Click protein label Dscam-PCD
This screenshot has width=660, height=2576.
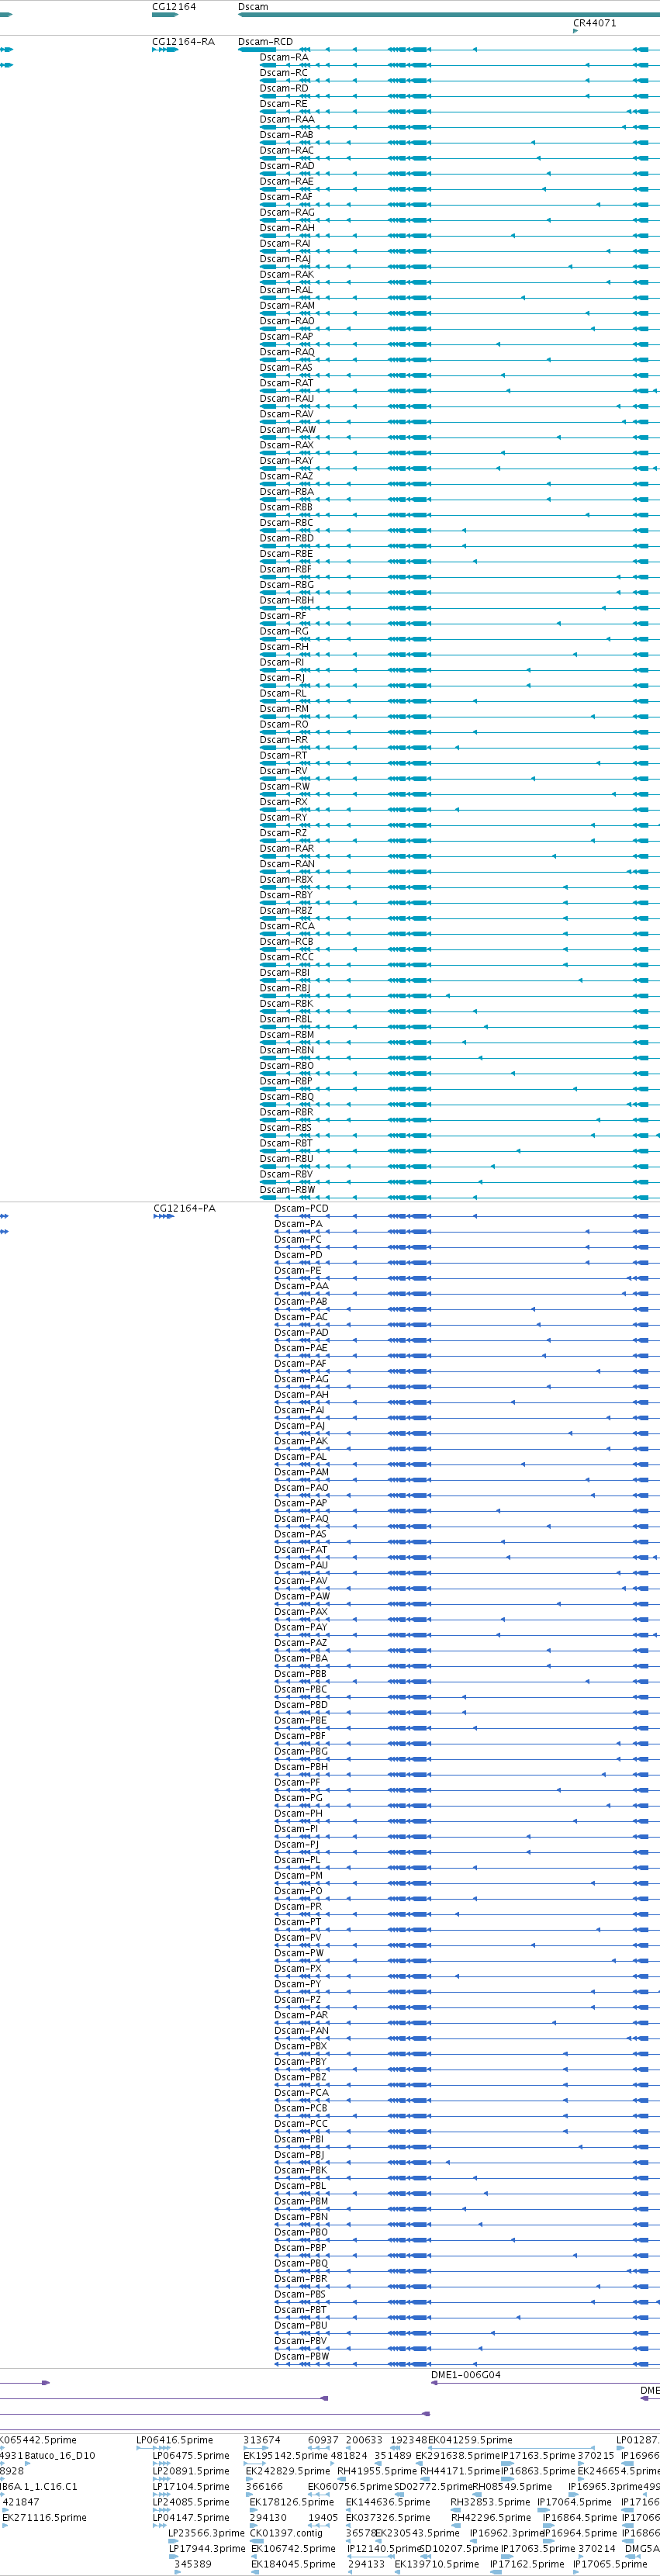pyautogui.click(x=301, y=1208)
